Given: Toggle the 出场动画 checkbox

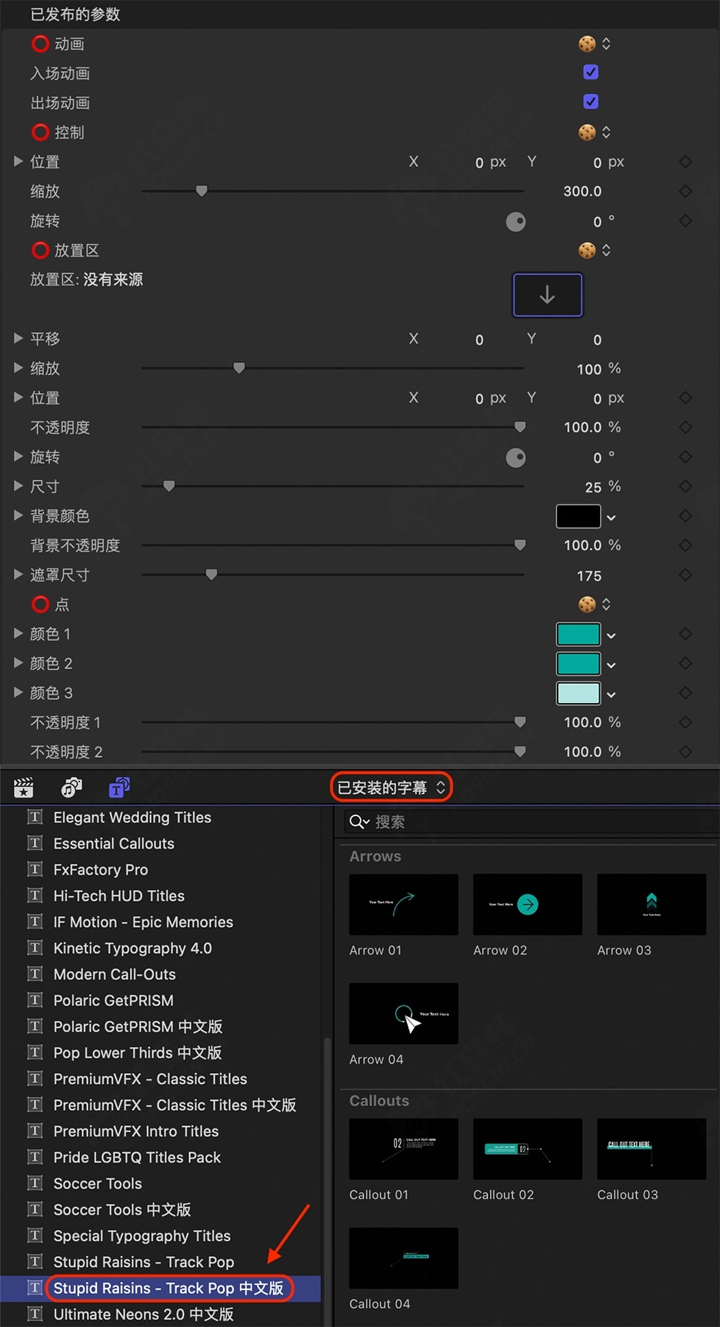Looking at the screenshot, I should pyautogui.click(x=591, y=102).
